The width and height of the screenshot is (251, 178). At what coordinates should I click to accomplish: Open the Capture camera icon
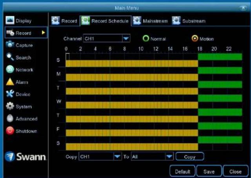click(10, 45)
